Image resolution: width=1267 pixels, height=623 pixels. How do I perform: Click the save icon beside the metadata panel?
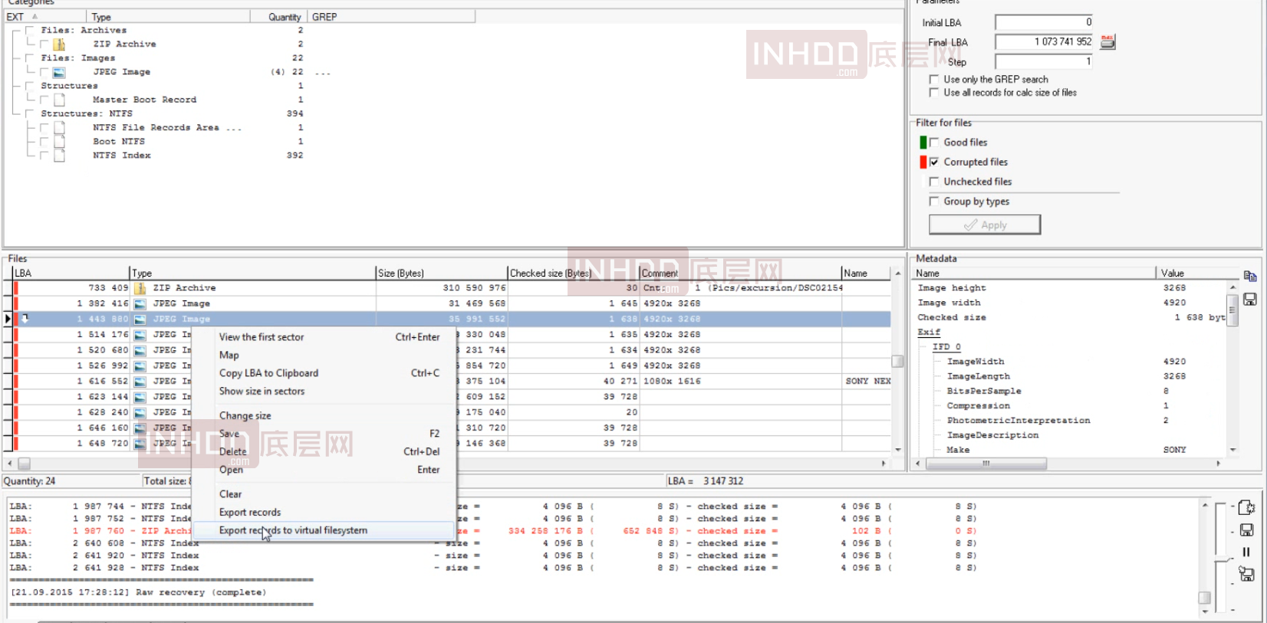1249,300
